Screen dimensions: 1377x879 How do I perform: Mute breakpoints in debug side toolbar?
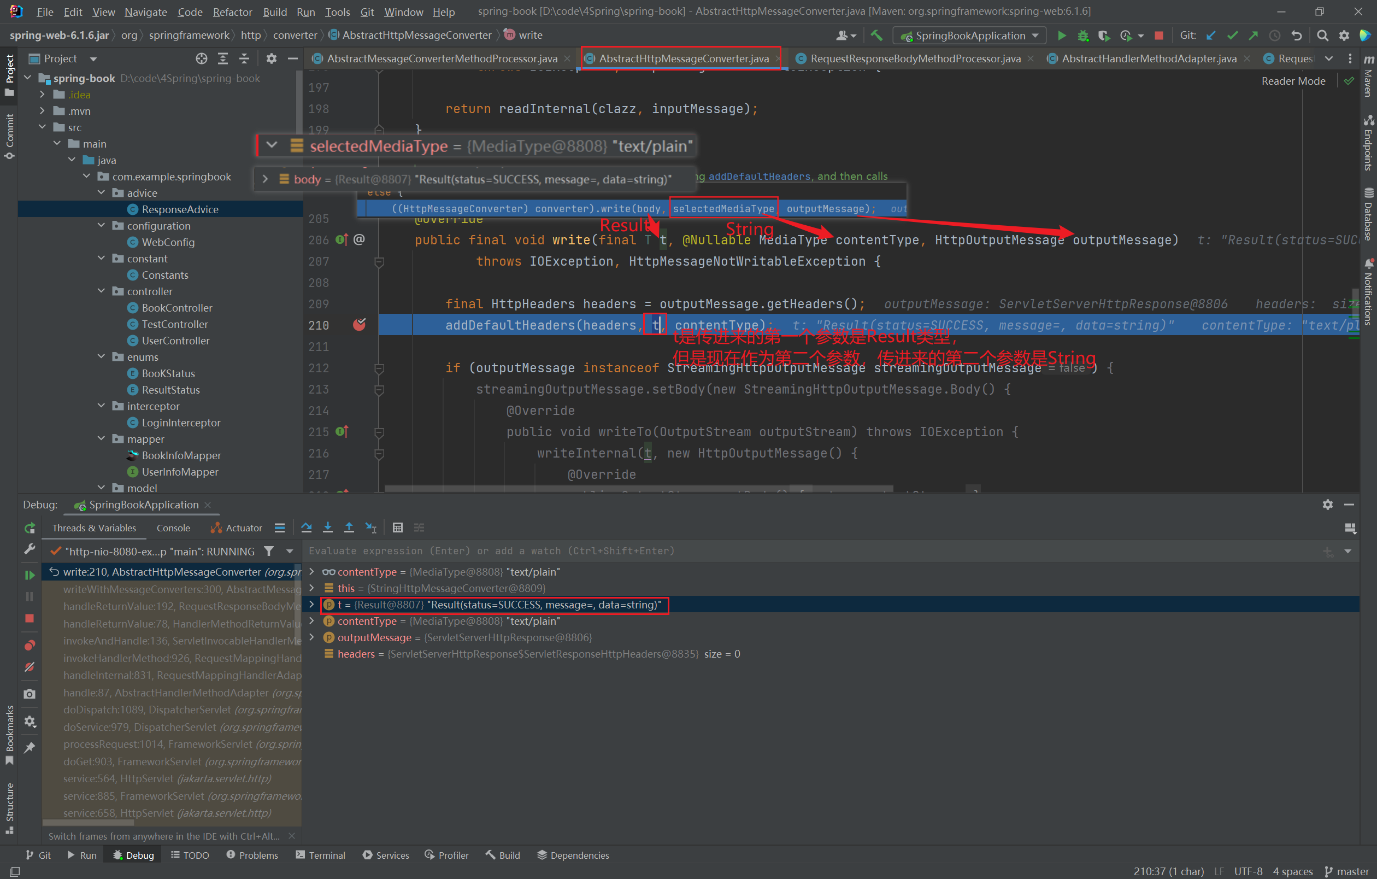point(30,667)
